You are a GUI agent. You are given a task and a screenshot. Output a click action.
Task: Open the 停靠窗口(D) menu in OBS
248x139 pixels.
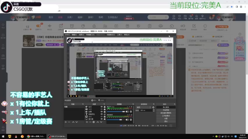click(x=90, y=35)
